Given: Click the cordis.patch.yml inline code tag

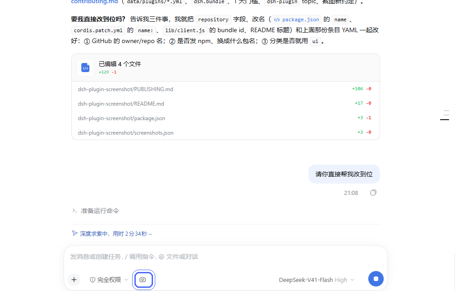Looking at the screenshot, I should click(x=98, y=30).
